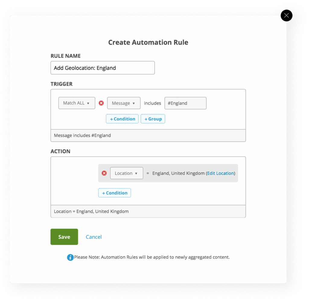The width and height of the screenshot is (309, 300).
Task: Close the Create Automation Rule dialog
Action: point(286,16)
